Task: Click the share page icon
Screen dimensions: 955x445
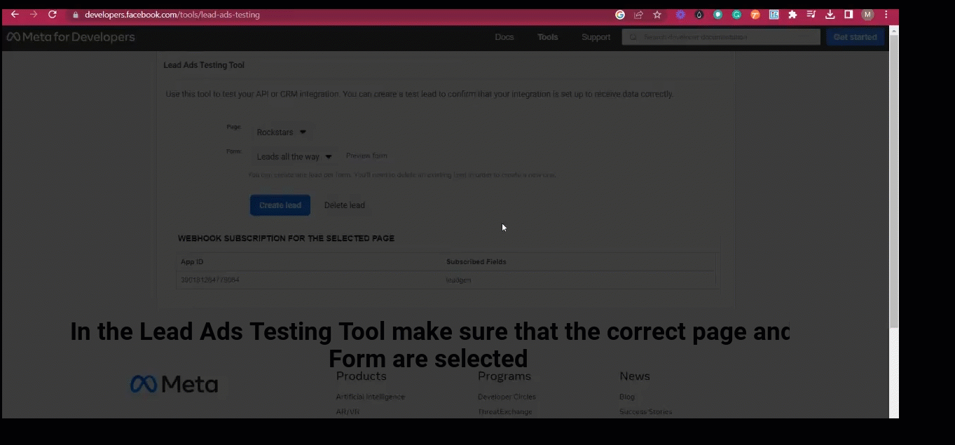Action: click(638, 15)
